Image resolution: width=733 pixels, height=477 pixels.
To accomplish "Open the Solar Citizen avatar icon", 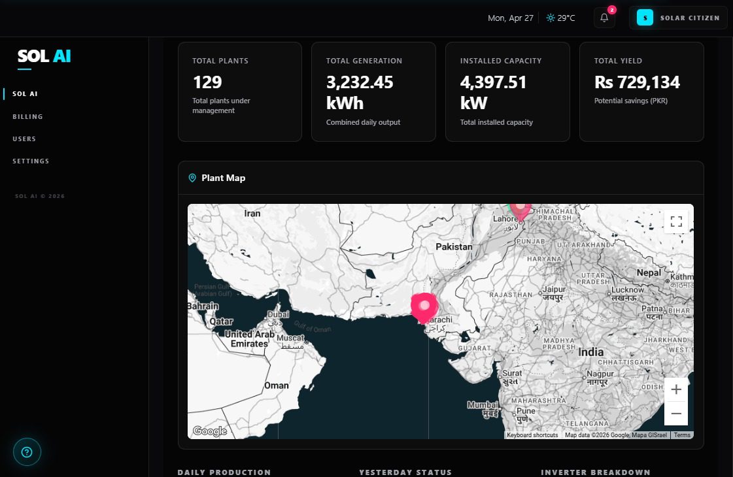I will (x=645, y=18).
